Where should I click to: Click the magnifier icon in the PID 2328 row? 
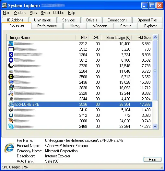(11, 93)
